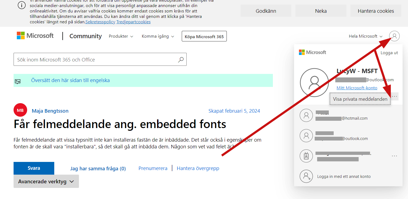Select Visa privata meddelanden menu item

coord(360,99)
